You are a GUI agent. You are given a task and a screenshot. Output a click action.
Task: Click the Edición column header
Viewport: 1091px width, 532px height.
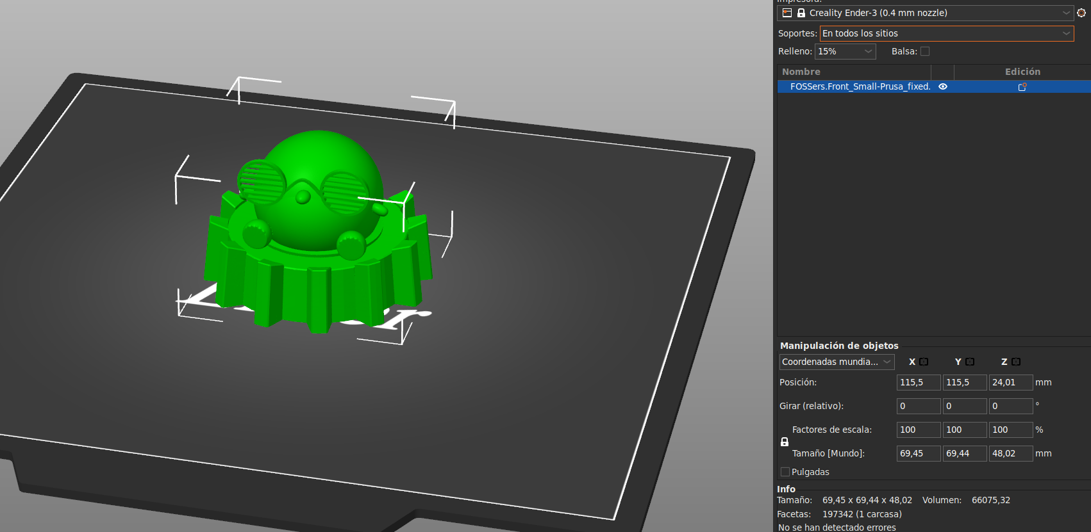click(x=1022, y=72)
